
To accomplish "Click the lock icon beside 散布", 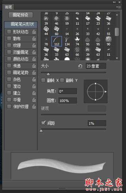I will (x=34, y=39).
